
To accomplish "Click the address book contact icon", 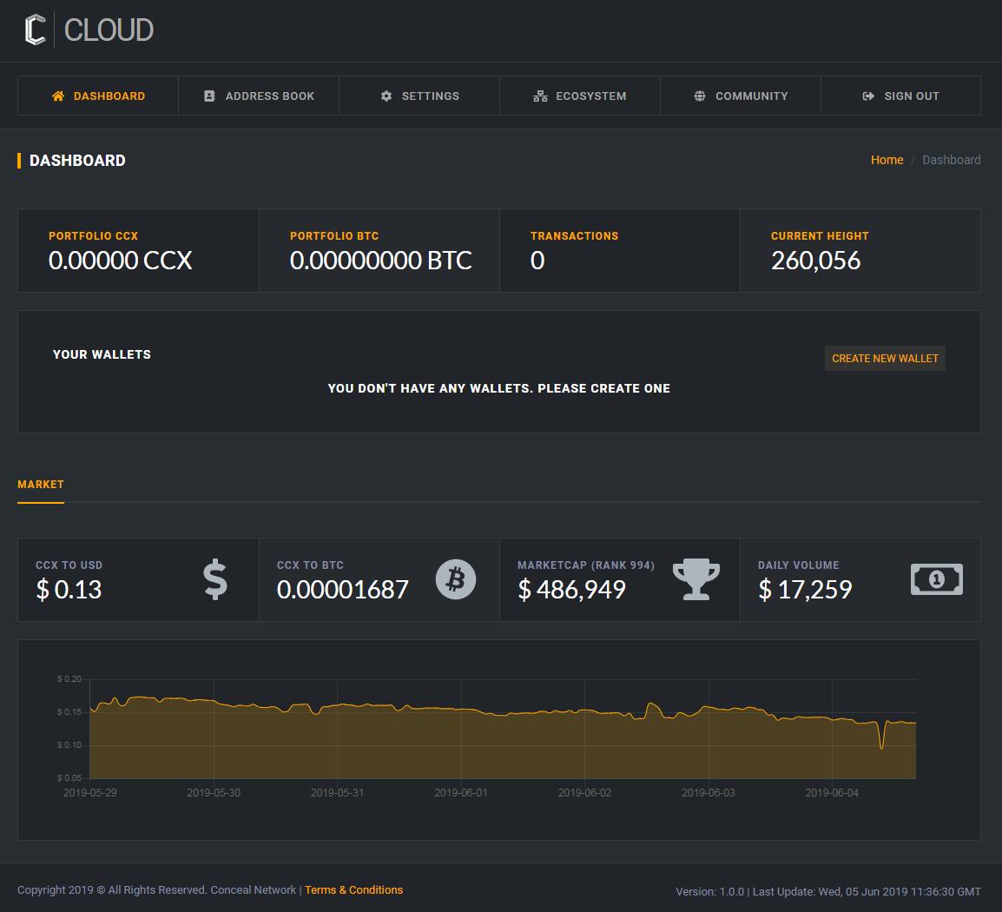I will 209,96.
